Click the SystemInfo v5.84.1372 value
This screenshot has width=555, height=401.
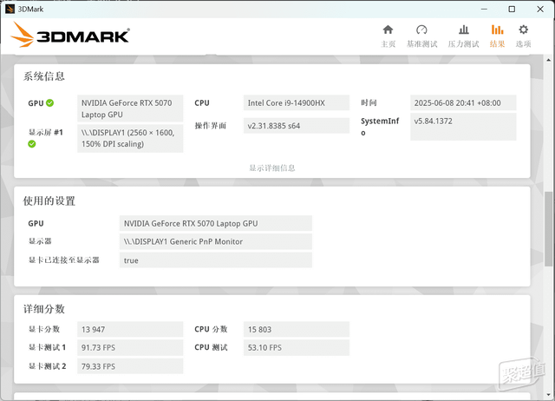click(463, 127)
